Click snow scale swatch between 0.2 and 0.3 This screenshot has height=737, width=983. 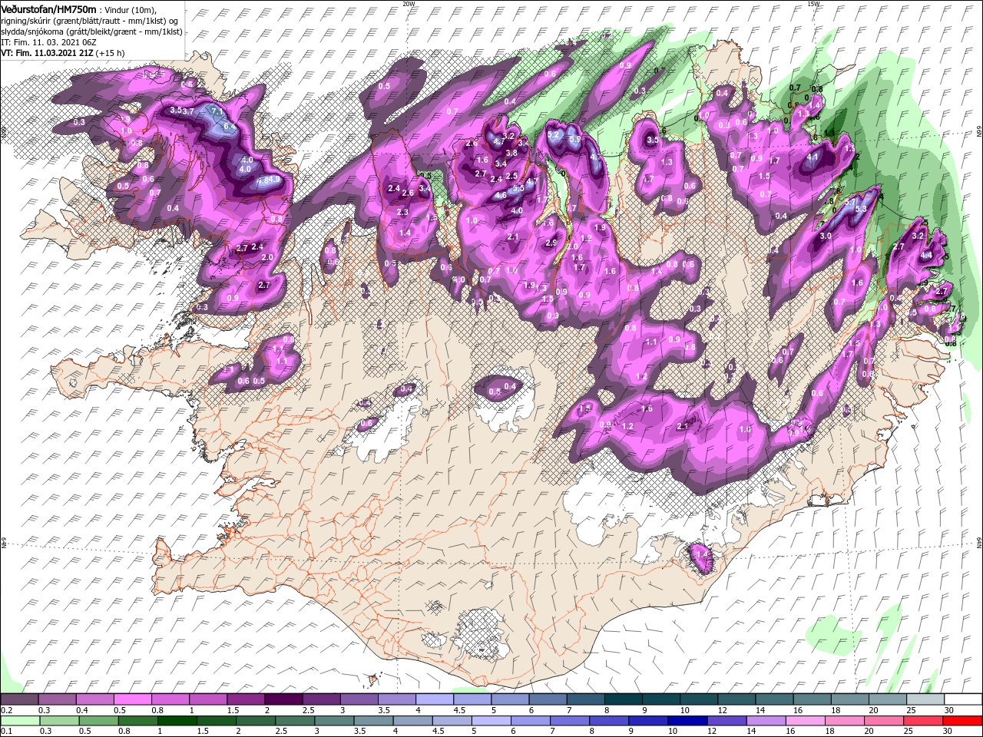[x=19, y=699]
